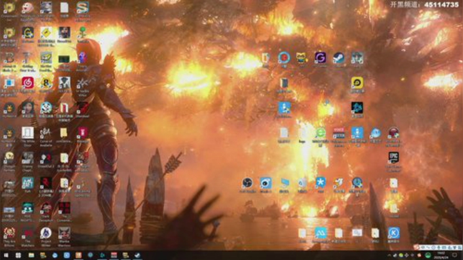Open the Windows Start menu
463x260 pixels.
pos(6,255)
